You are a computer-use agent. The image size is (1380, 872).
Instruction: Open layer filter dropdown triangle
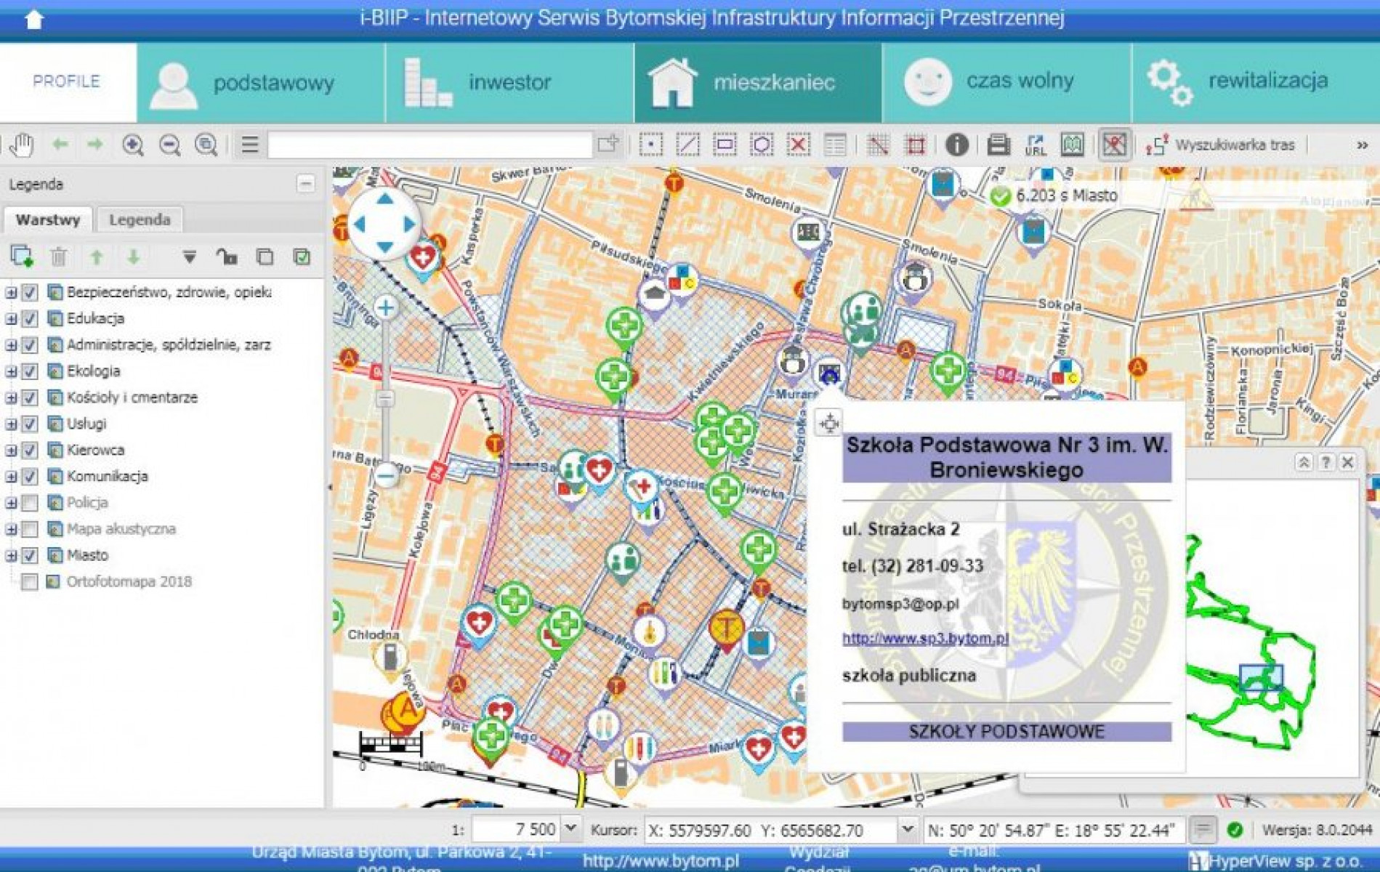coord(190,257)
